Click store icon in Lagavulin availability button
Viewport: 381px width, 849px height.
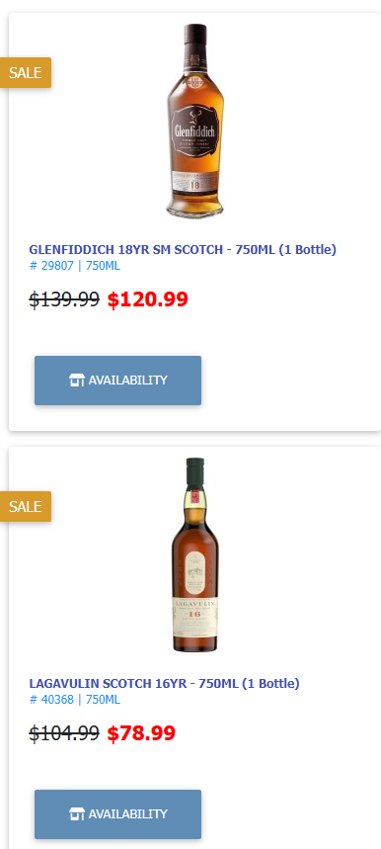[77, 813]
